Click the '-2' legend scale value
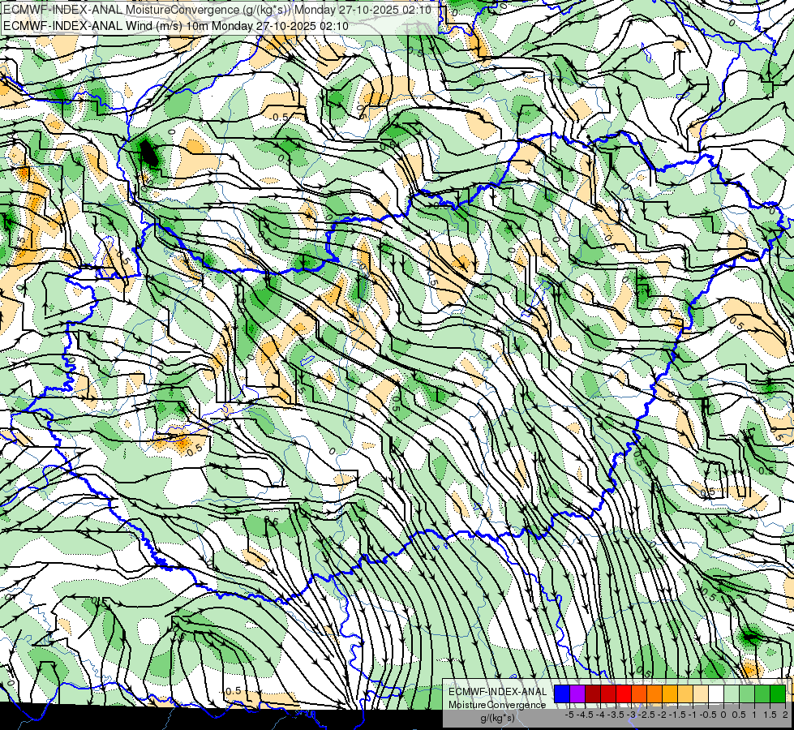 tap(663, 715)
